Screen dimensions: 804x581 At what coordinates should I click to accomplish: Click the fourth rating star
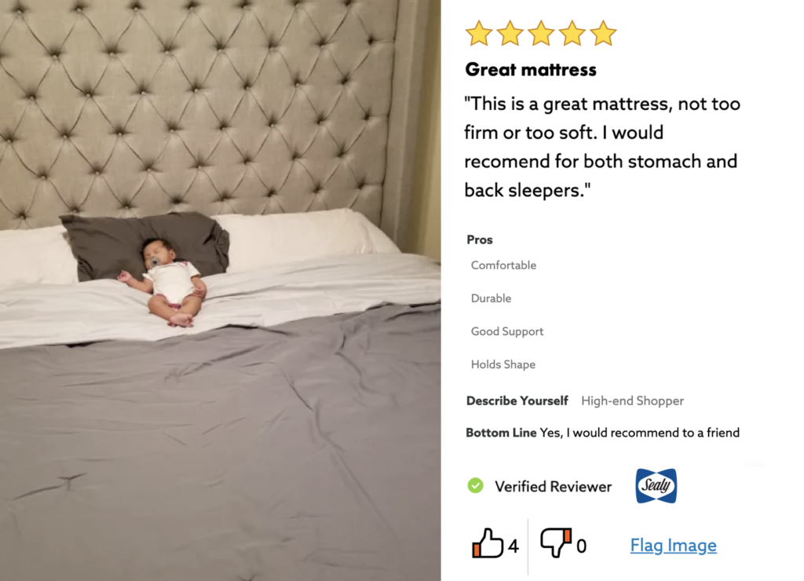click(x=572, y=33)
